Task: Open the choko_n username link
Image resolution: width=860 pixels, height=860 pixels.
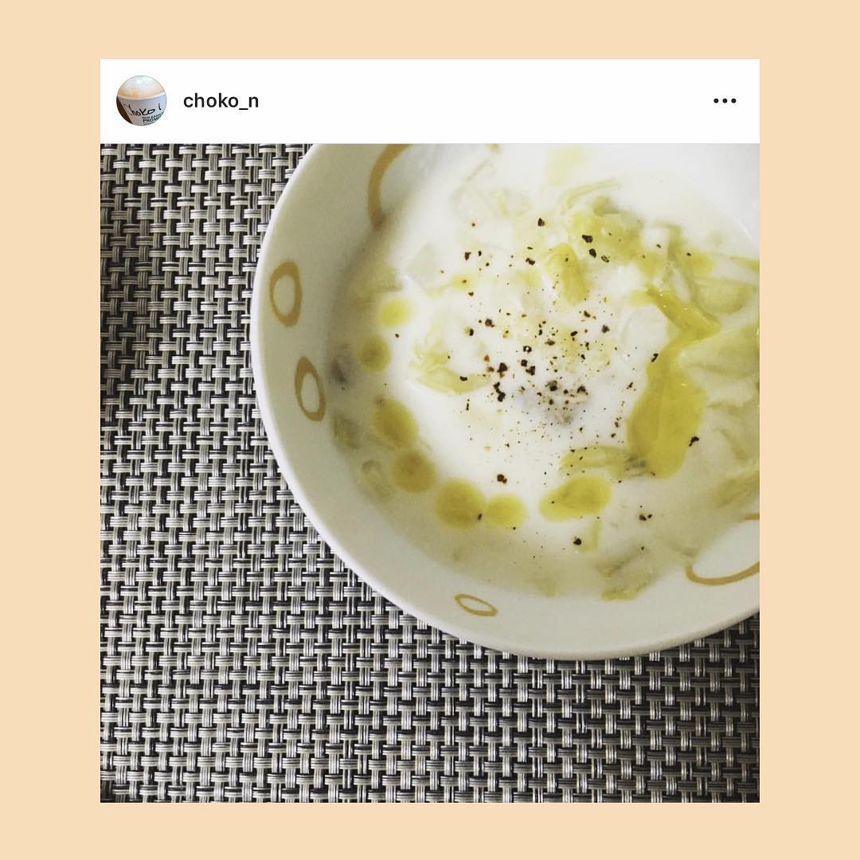Action: click(221, 101)
